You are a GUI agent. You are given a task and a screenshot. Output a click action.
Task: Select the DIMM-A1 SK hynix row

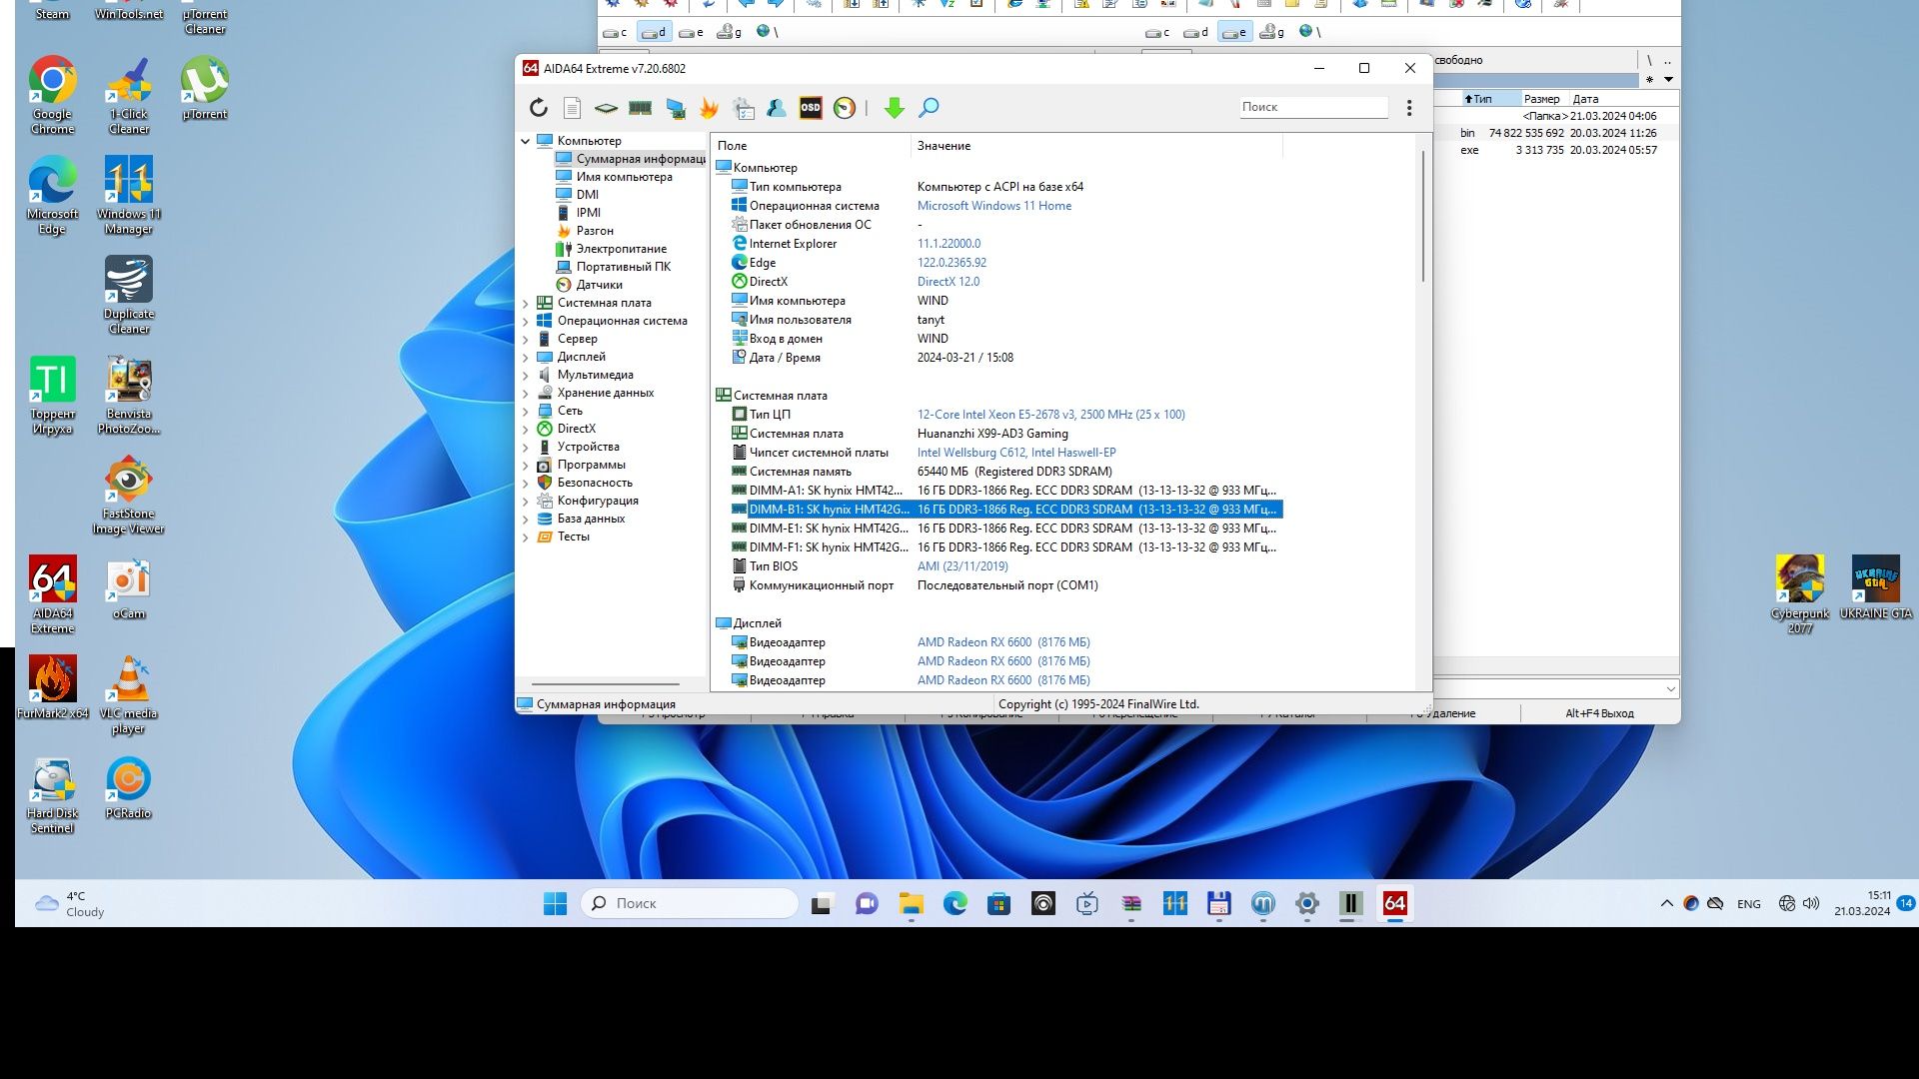click(x=1005, y=491)
